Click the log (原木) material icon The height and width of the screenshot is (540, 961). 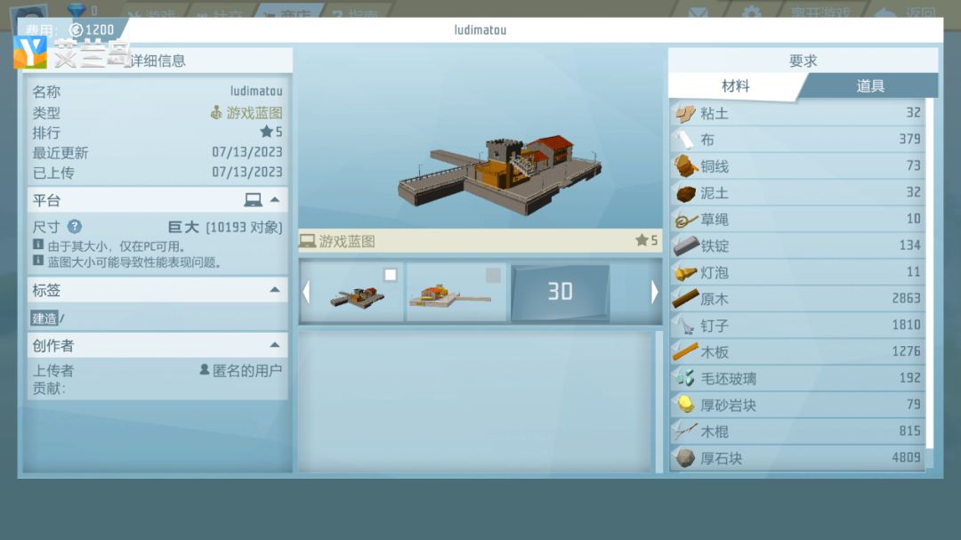[685, 299]
